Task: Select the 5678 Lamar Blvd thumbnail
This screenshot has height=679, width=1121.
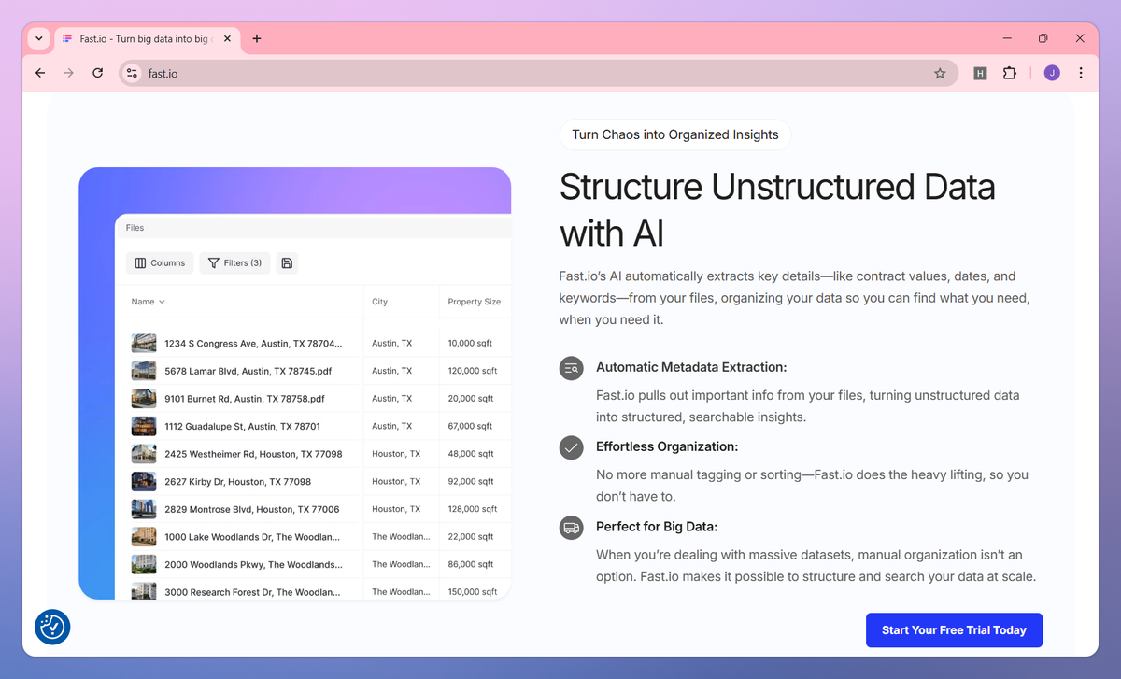Action: tap(144, 371)
